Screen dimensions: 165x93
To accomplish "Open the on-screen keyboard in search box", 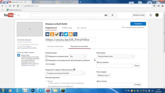I will [106, 15].
